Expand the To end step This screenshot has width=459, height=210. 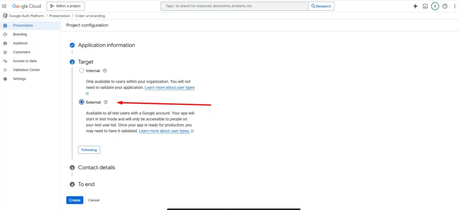coord(86,184)
